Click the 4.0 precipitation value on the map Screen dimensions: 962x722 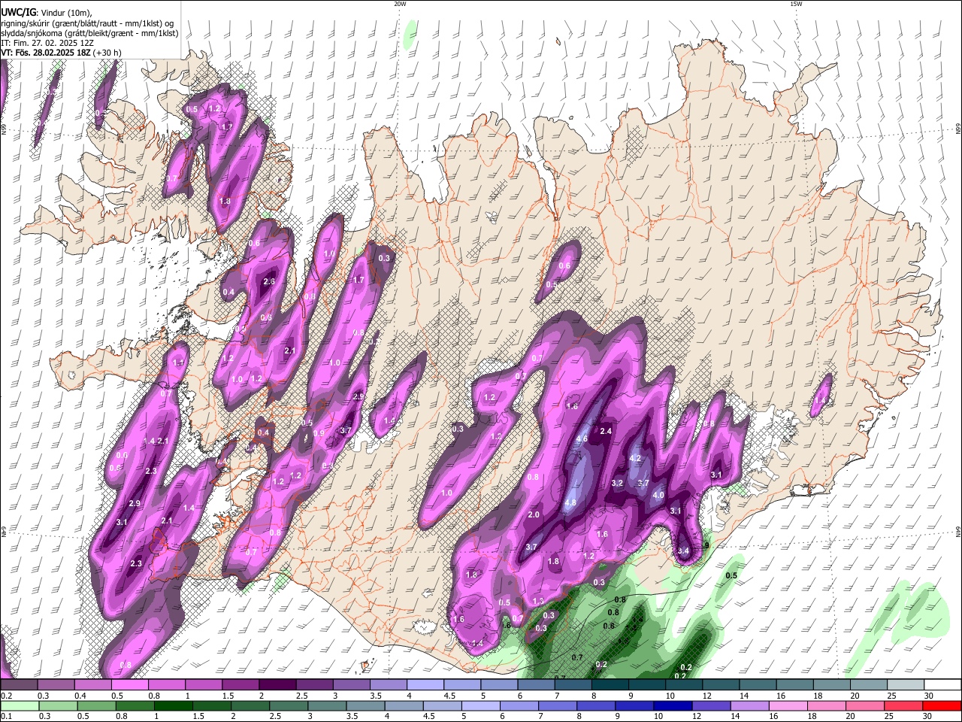[x=658, y=496]
